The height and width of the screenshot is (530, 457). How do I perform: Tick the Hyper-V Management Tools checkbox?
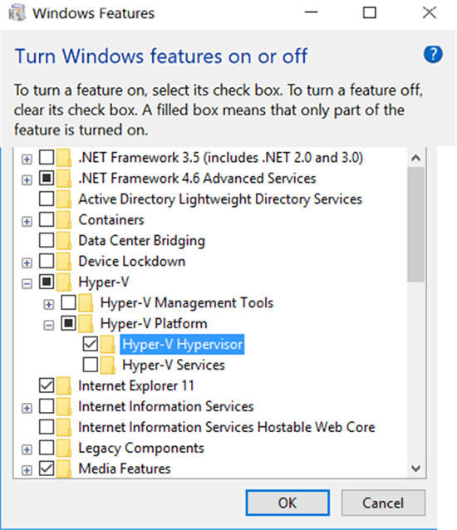pos(68,302)
